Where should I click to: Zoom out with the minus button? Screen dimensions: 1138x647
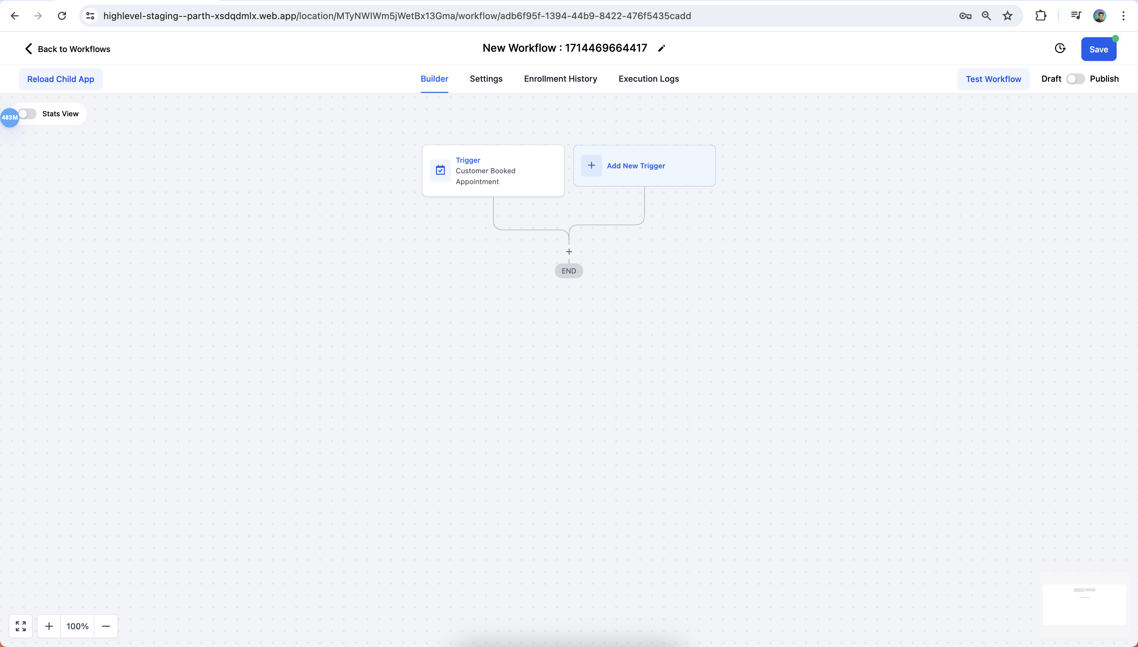click(x=106, y=626)
